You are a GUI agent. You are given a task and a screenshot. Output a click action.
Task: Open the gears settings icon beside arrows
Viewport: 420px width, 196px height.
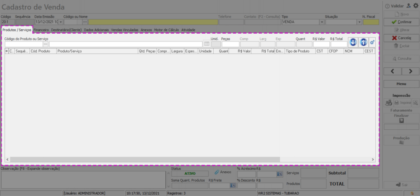372,42
